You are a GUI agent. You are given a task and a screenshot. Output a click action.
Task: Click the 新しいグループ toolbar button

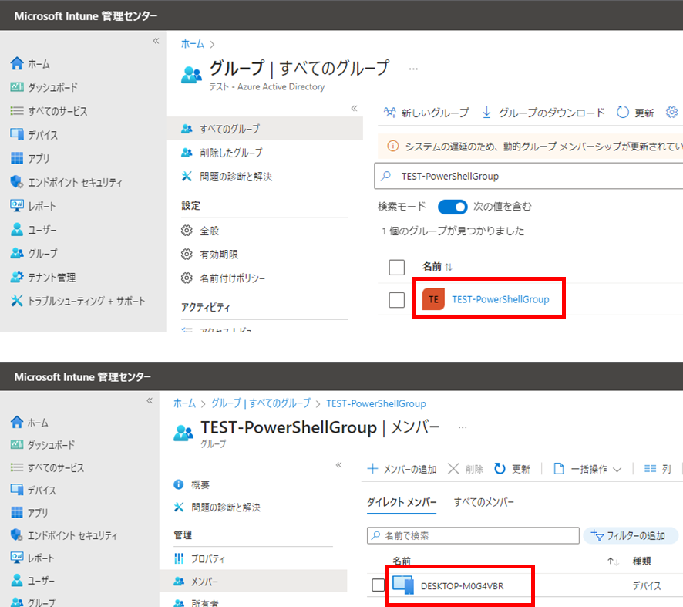426,113
